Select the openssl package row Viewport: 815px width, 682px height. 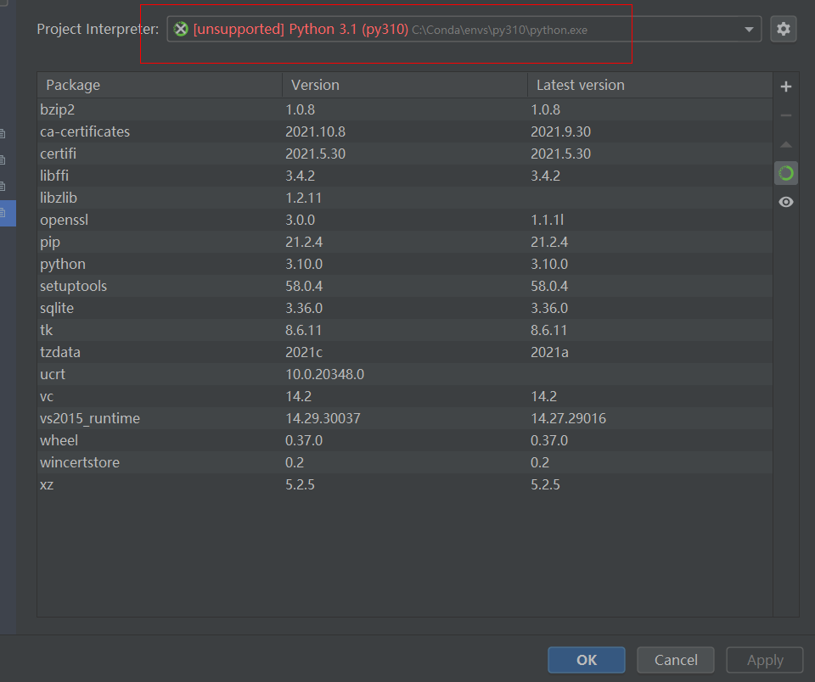[405, 220]
